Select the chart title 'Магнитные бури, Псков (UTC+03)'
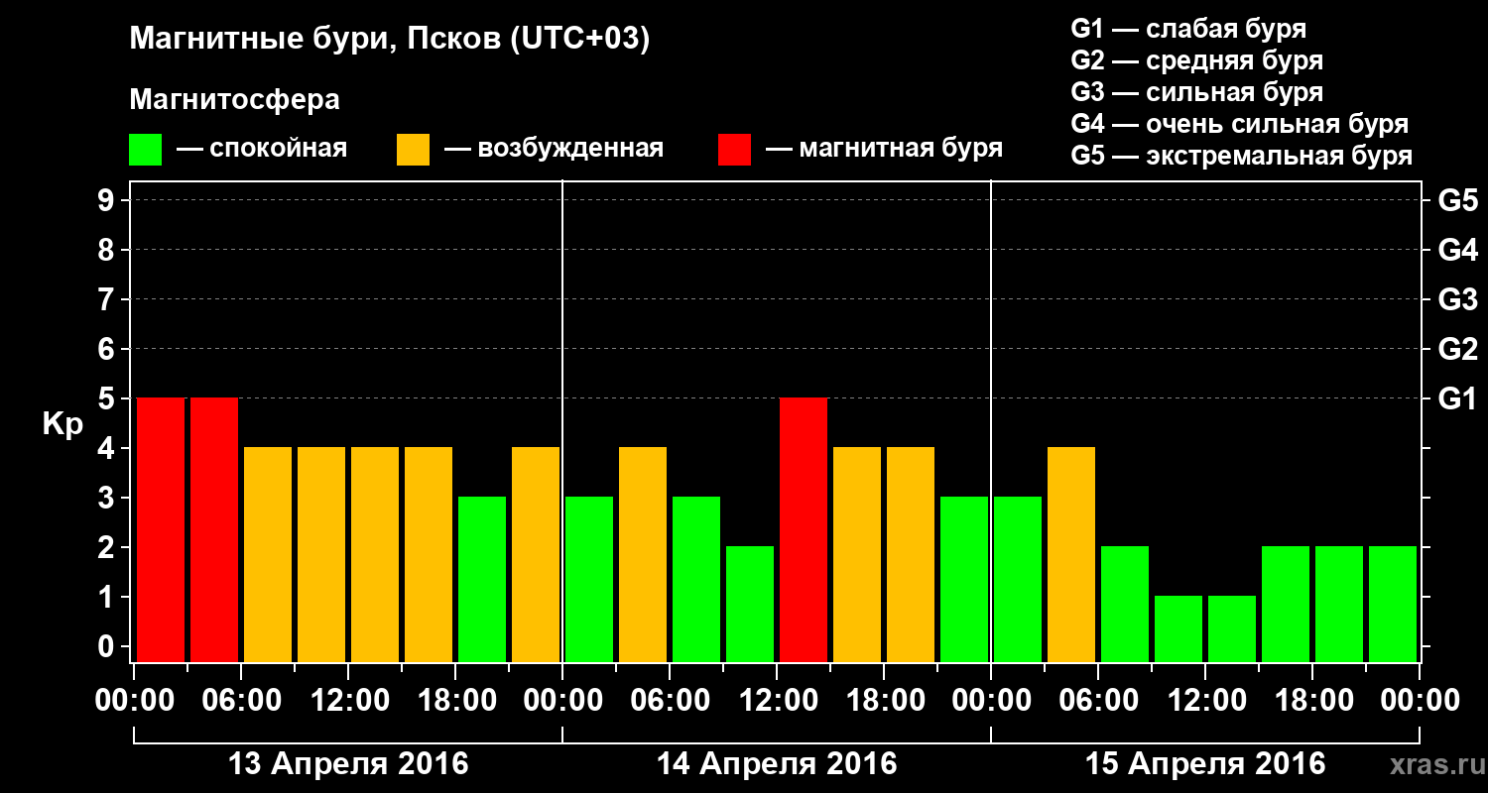 (390, 40)
